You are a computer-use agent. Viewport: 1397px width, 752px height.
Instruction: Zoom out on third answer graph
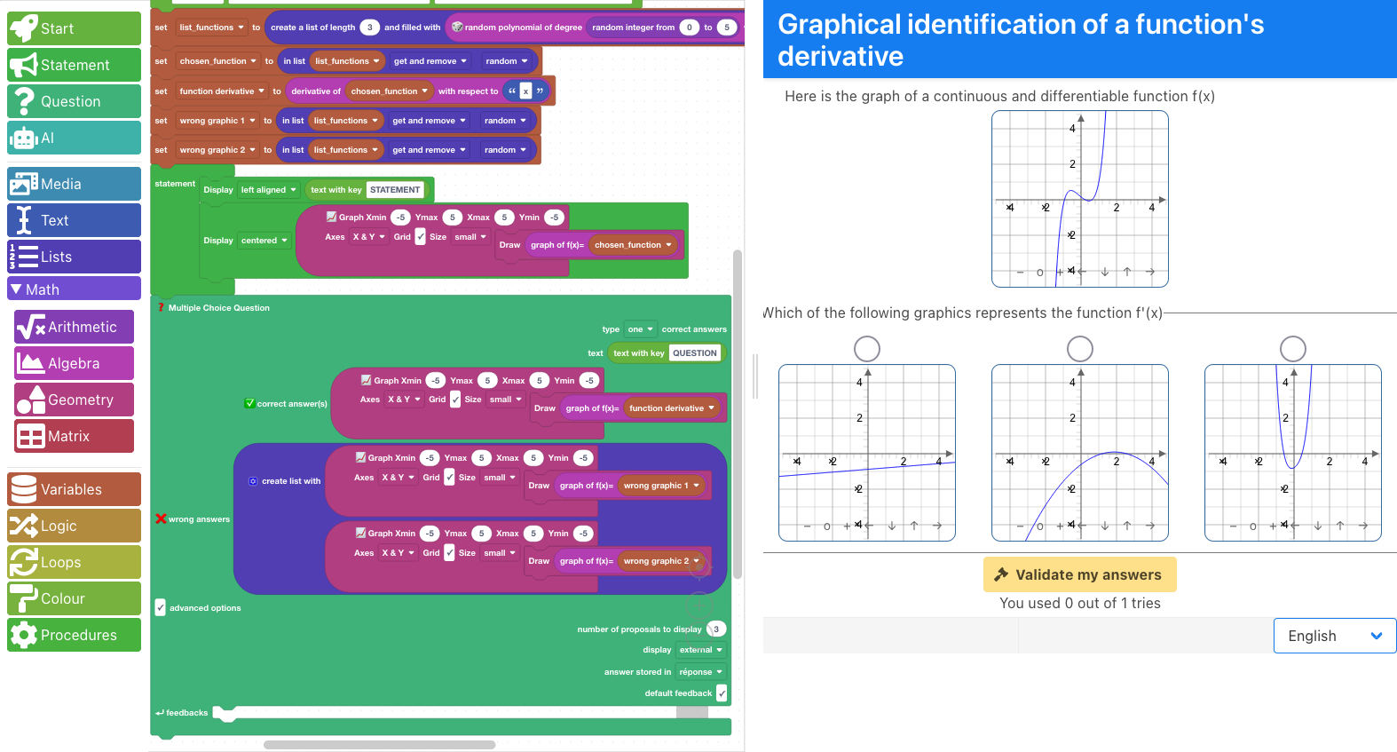point(1233,526)
